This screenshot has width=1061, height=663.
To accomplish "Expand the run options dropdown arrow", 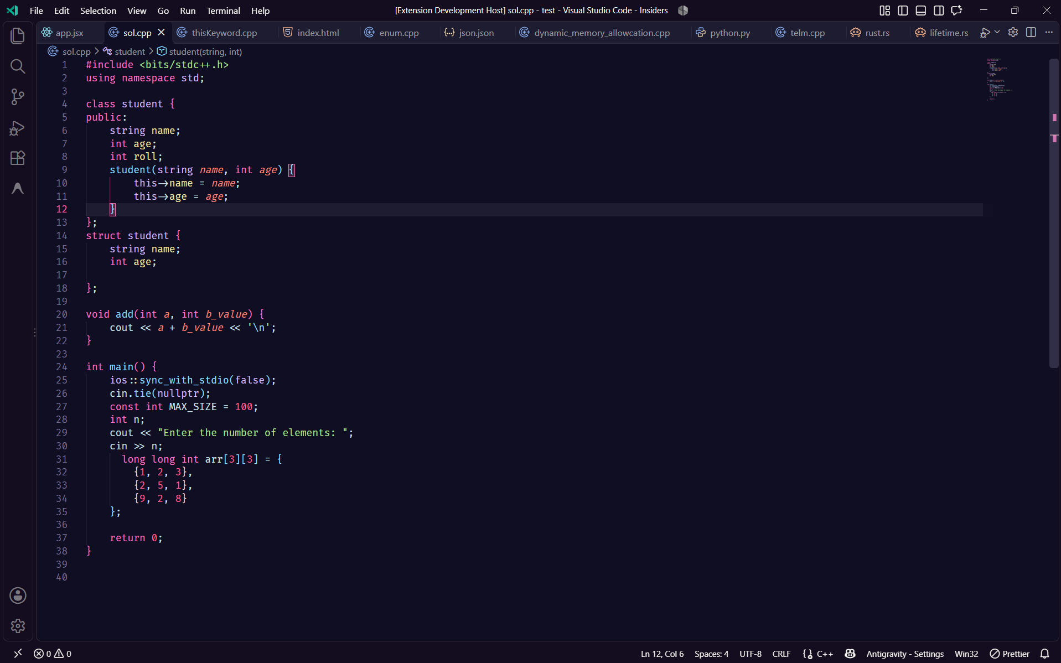I will 997,32.
